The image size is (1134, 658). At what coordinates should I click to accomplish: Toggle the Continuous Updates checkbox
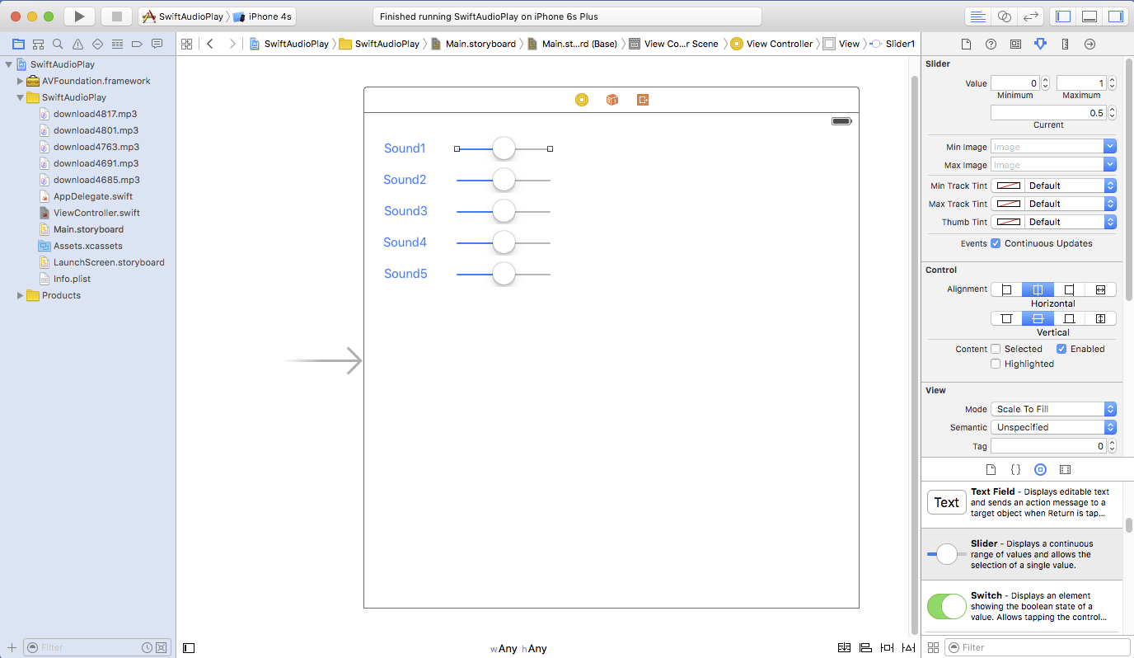pos(996,243)
